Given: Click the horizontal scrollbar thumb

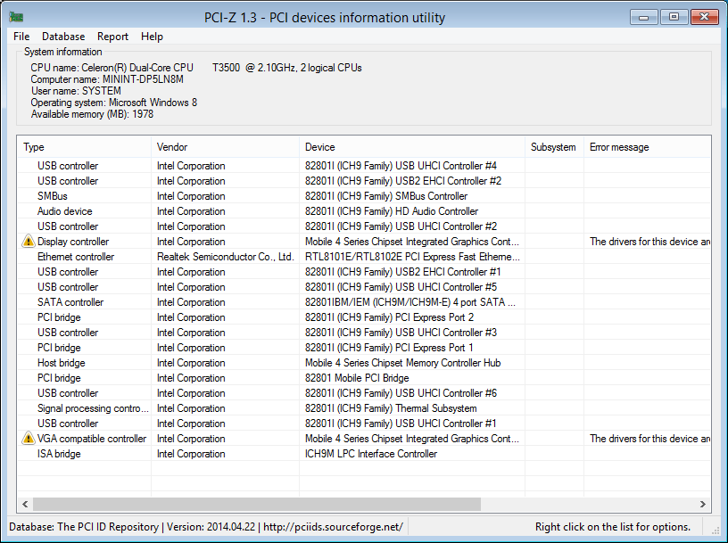Looking at the screenshot, I should click(257, 504).
